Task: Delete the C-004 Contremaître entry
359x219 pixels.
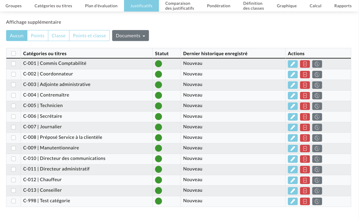Action: pos(305,96)
